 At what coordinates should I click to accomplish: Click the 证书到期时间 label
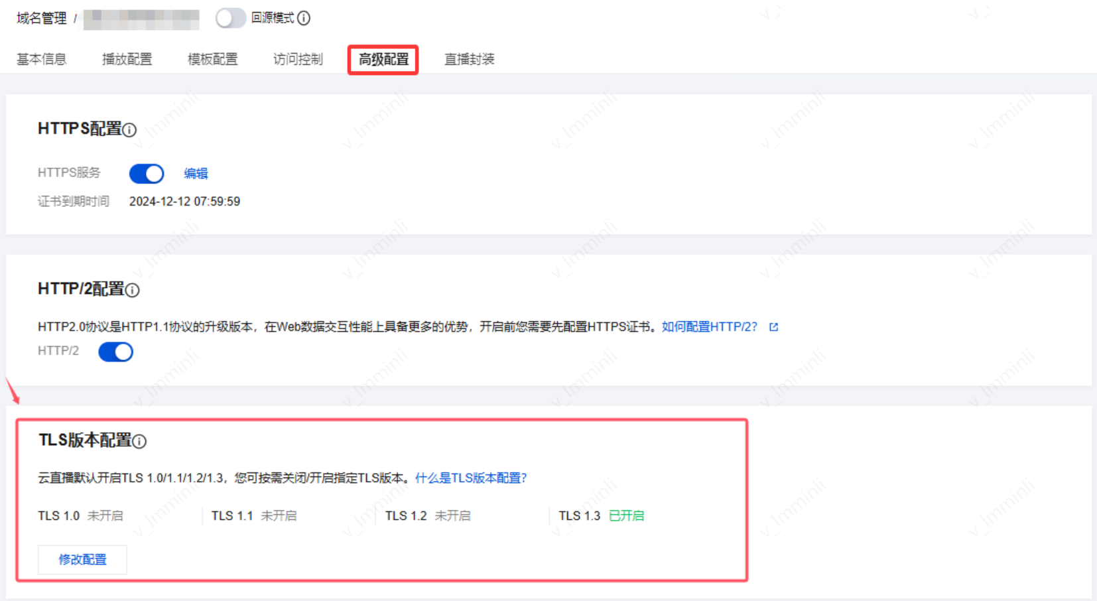74,202
